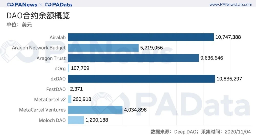Image resolution: width=256 pixels, height=140 pixels.
Task: Click the Aragon Network Budget bar
Action: click(103, 48)
